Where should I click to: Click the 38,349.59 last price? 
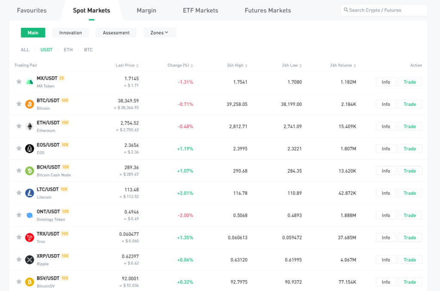128,101
